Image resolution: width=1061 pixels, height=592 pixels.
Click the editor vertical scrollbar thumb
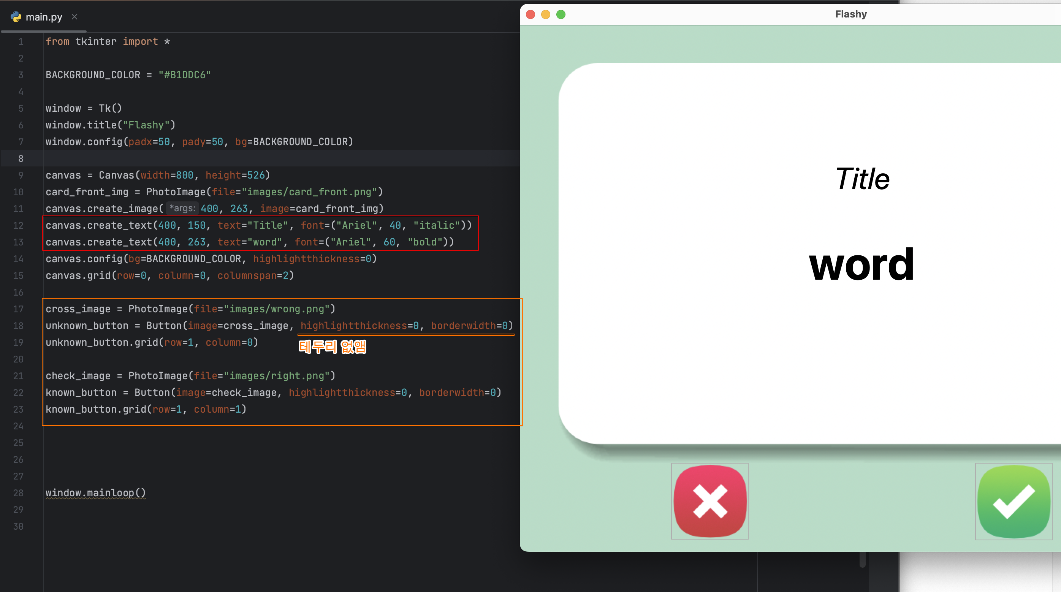pyautogui.click(x=863, y=559)
